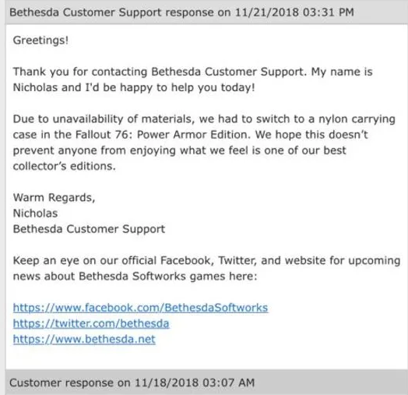Click the 11/21/2018 03:31 PM timestamp

click(294, 12)
